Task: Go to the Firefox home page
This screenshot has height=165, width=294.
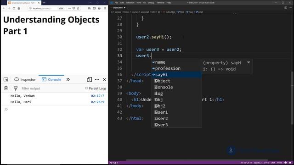Action: point(19,8)
